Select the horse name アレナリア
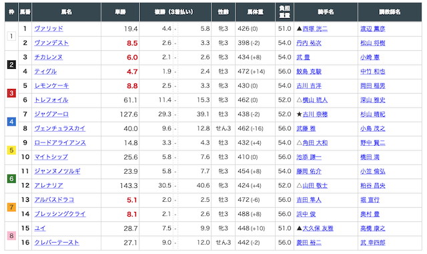 49,186
